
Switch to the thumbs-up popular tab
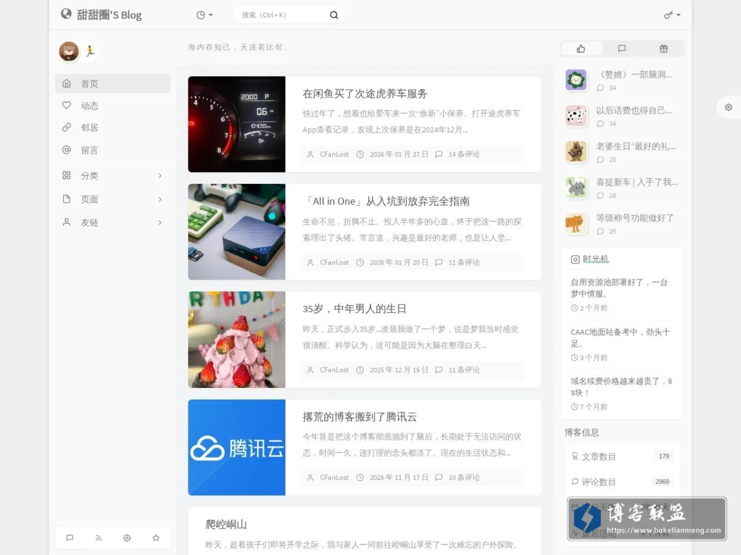581,49
